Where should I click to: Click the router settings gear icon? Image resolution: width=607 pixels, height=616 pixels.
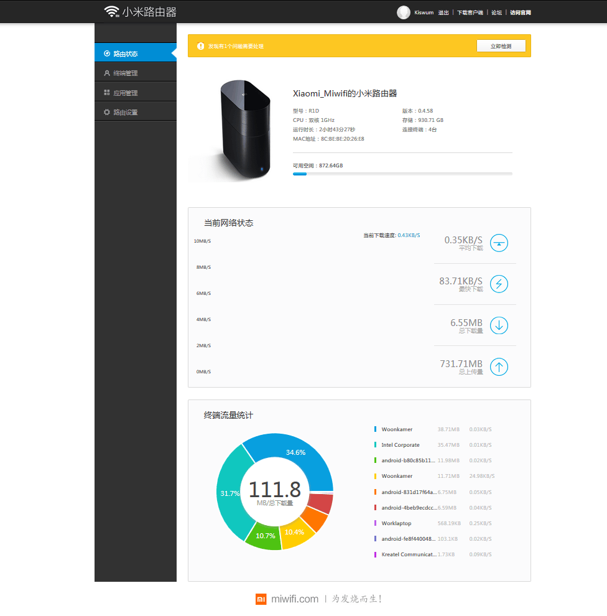106,113
